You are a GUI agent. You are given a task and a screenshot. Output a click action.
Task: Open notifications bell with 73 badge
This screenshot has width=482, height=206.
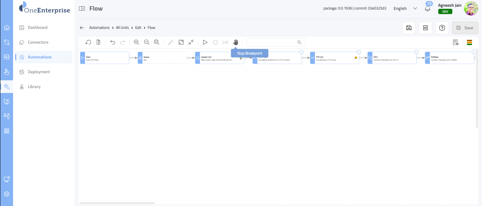pos(428,8)
